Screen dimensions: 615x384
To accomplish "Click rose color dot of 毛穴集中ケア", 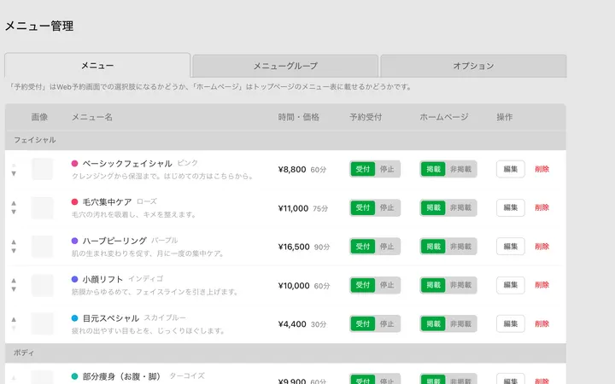I will pos(74,201).
